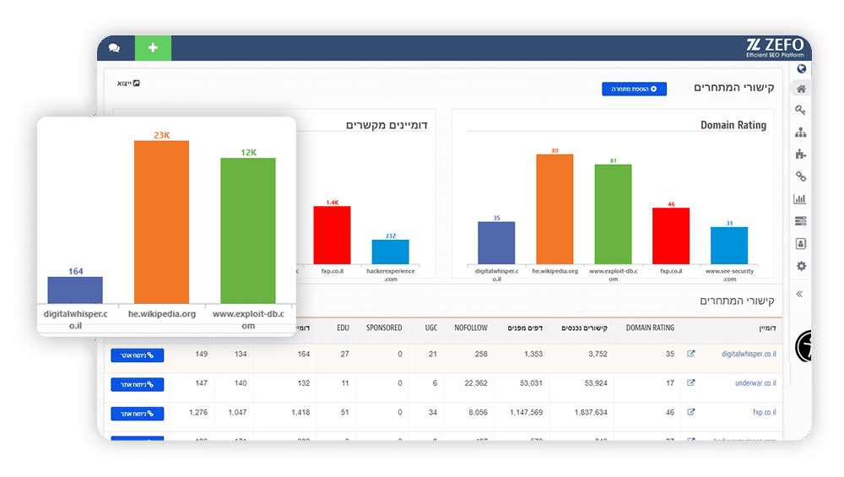Click the blue 164 bar in zoomed chart

(75, 290)
